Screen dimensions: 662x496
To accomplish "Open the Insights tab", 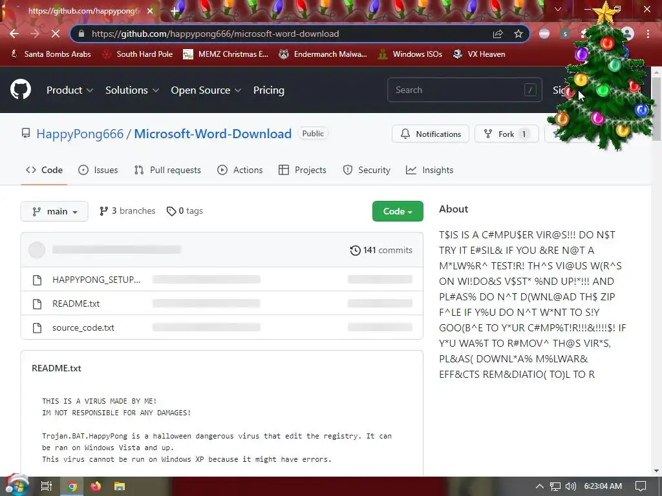I will pyautogui.click(x=429, y=170).
